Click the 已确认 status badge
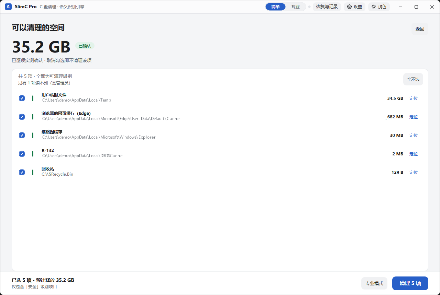Image resolution: width=440 pixels, height=295 pixels. click(85, 46)
